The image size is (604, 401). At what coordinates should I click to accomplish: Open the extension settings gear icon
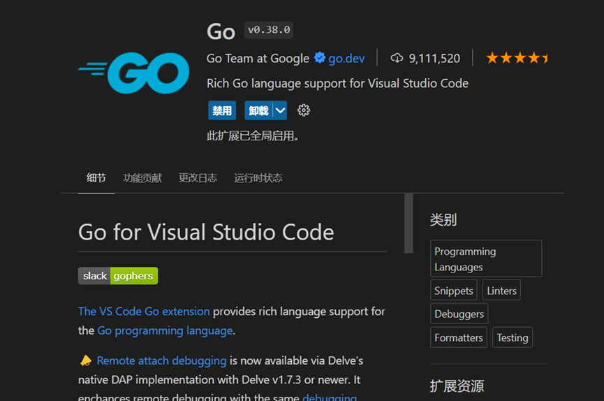[x=303, y=110]
